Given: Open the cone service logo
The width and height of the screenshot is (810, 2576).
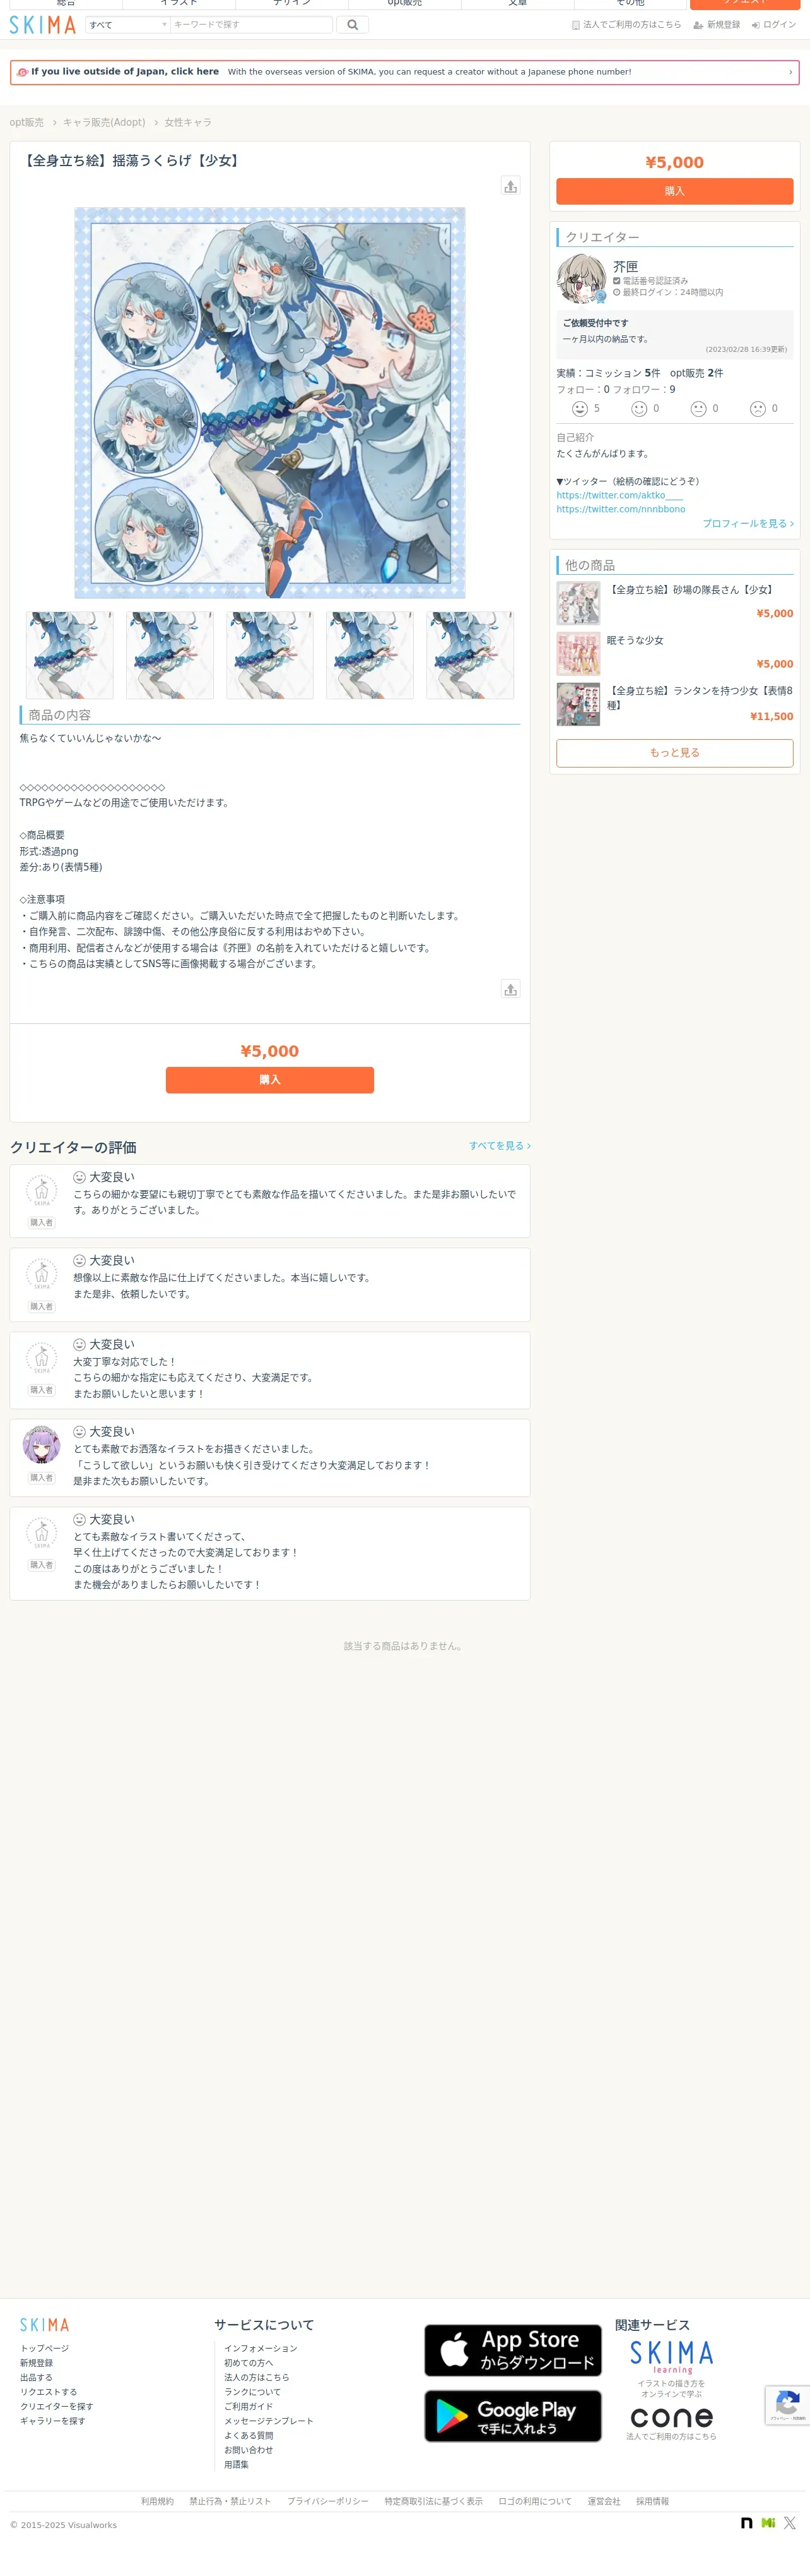Looking at the screenshot, I should click(x=671, y=2417).
